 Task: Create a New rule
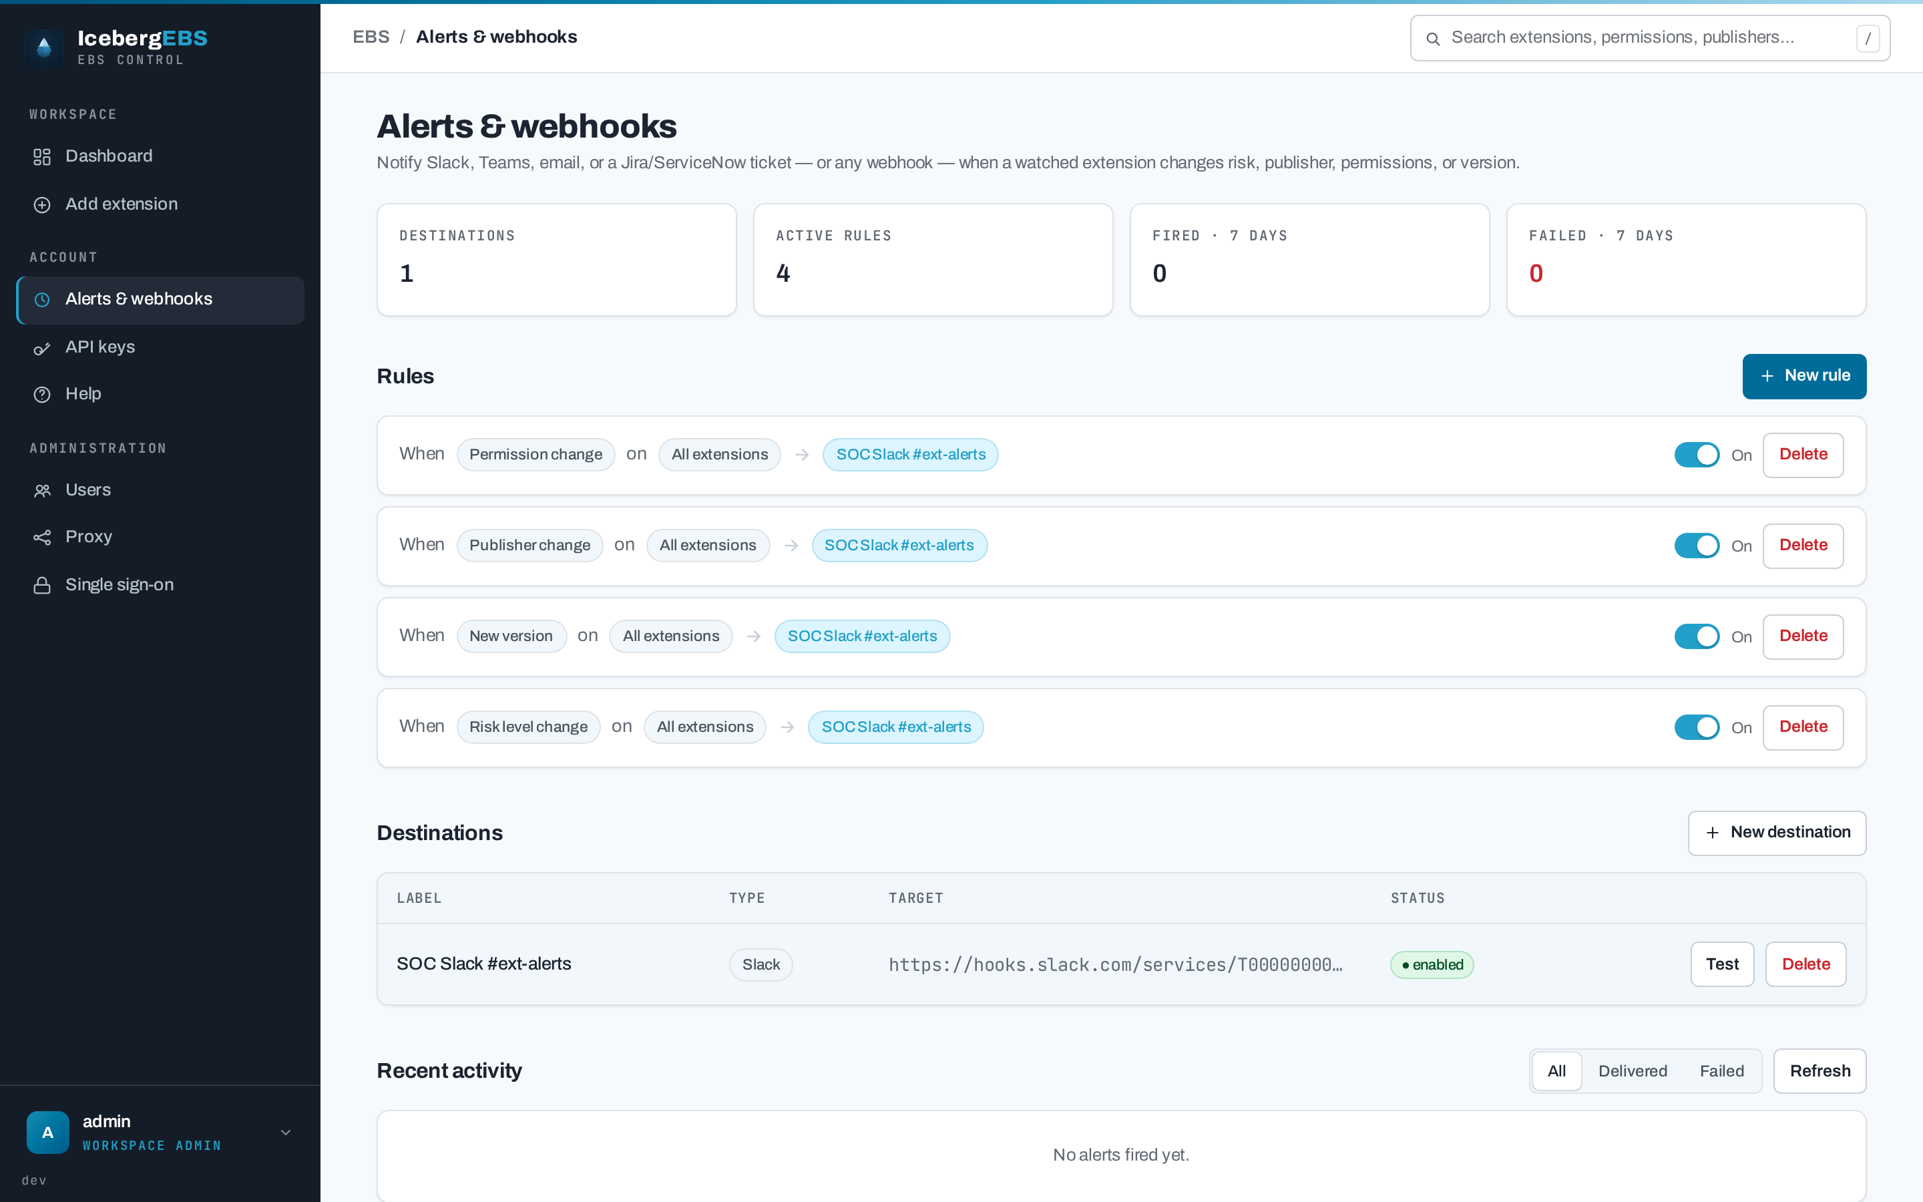coord(1803,376)
